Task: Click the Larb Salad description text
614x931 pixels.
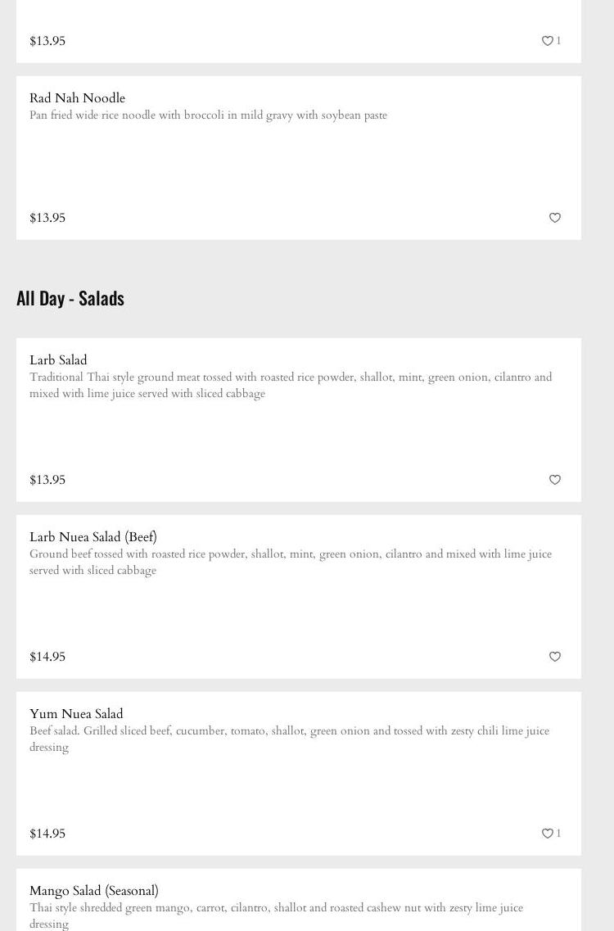Action: pyautogui.click(x=291, y=386)
